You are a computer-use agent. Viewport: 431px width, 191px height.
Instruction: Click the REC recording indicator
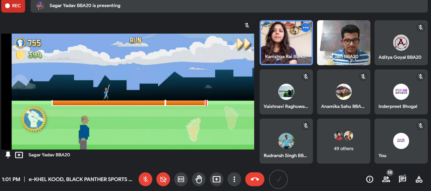tap(13, 6)
